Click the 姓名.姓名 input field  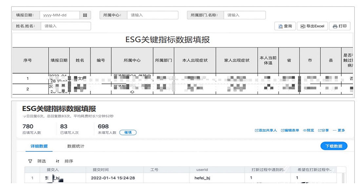pos(66,26)
